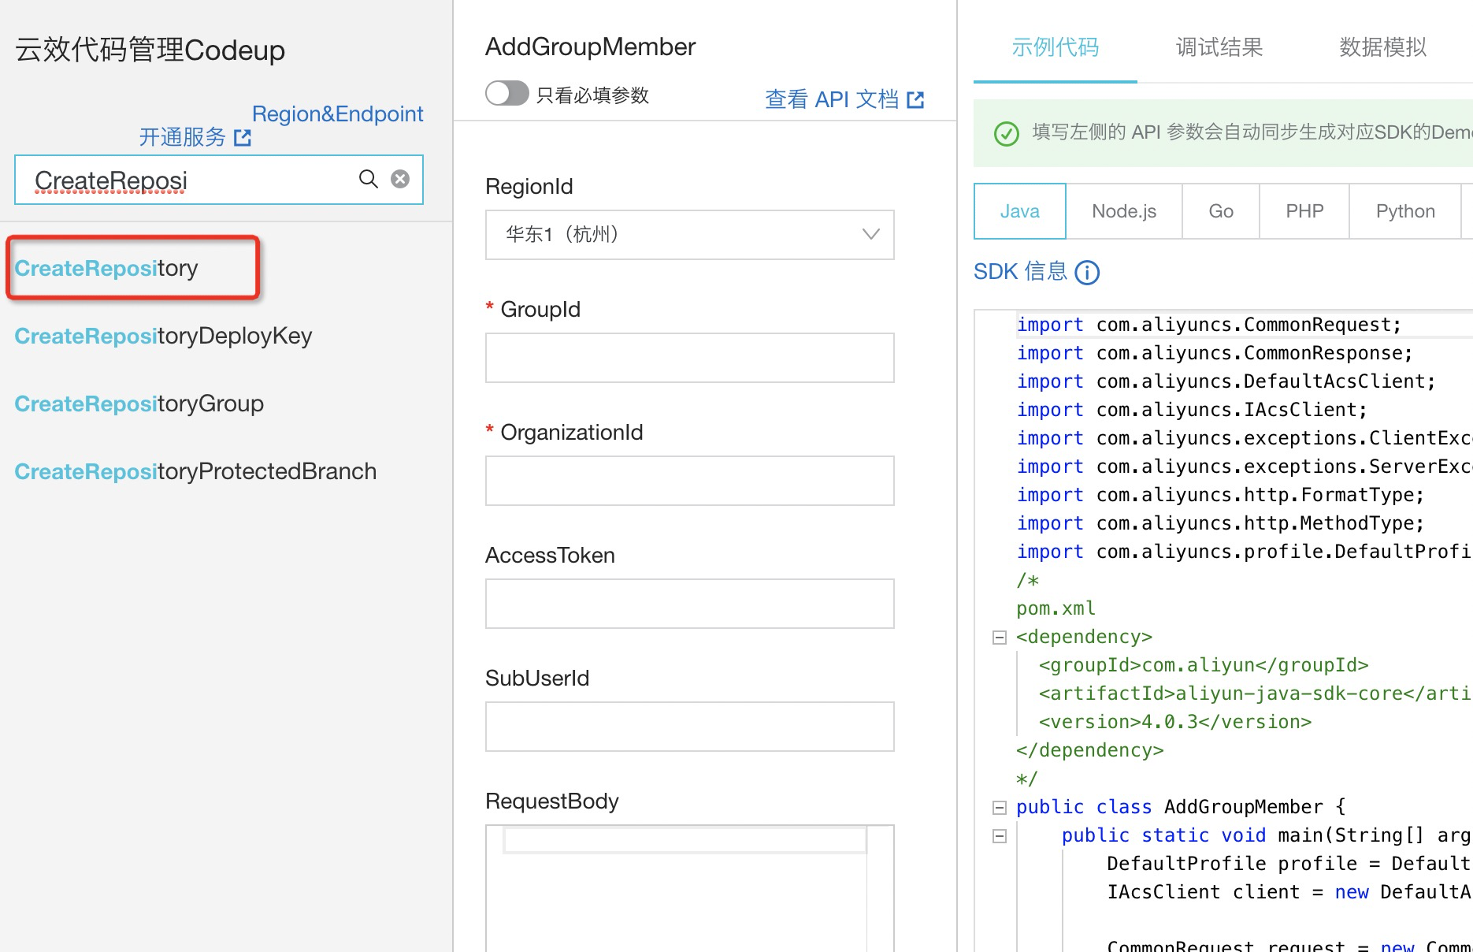Select CreateRepositoryDeployKey API result
1473x952 pixels.
163,336
